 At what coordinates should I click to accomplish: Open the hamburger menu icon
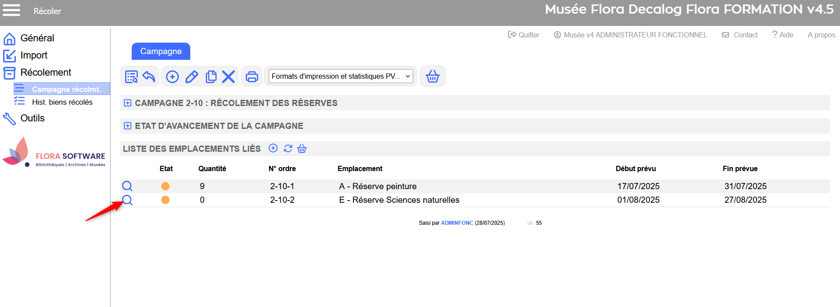click(11, 10)
